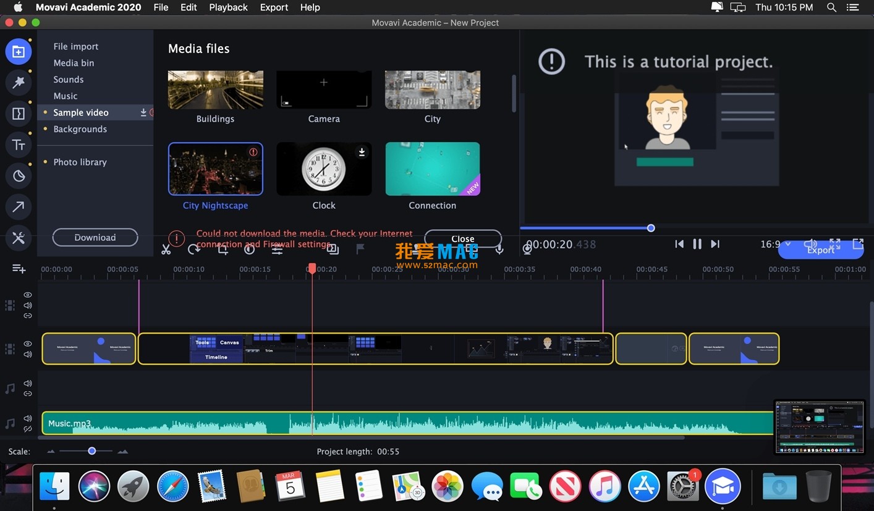Viewport: 874px width, 511px height.
Task: Open the Titles tab icon
Action: (x=19, y=145)
